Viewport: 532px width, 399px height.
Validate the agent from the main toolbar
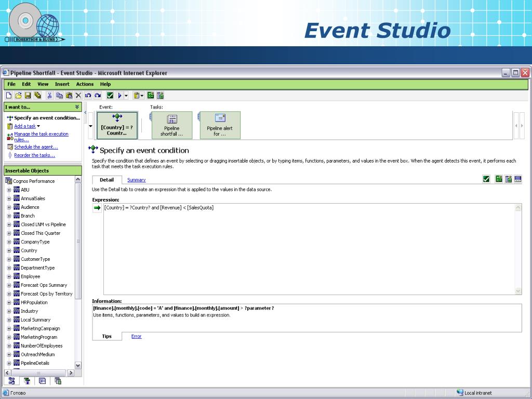click(110, 96)
